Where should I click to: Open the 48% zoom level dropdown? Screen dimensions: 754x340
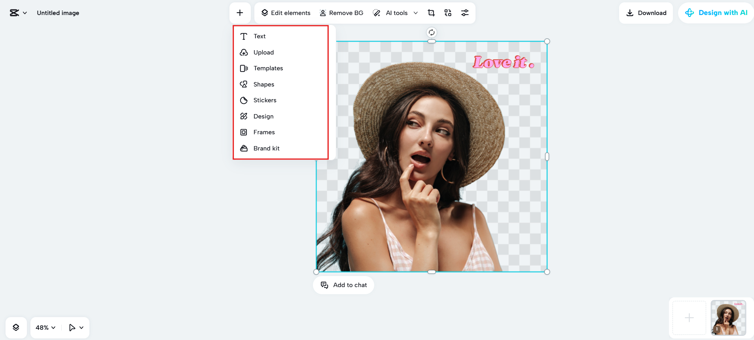[x=45, y=327]
